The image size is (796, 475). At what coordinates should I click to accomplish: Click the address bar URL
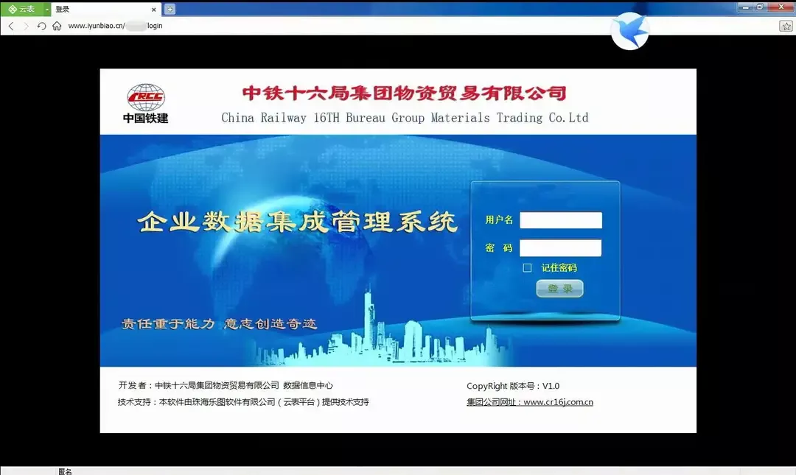click(x=115, y=26)
